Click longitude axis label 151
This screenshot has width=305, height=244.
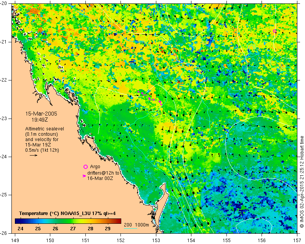[x=85, y=241]
